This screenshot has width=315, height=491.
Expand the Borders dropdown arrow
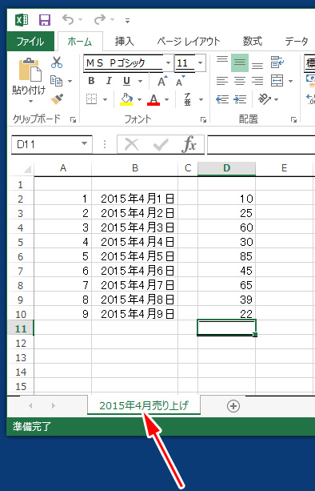tap(105, 99)
